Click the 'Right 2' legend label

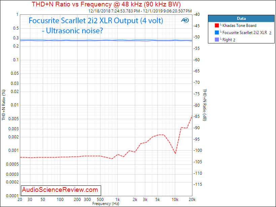coord(228,40)
